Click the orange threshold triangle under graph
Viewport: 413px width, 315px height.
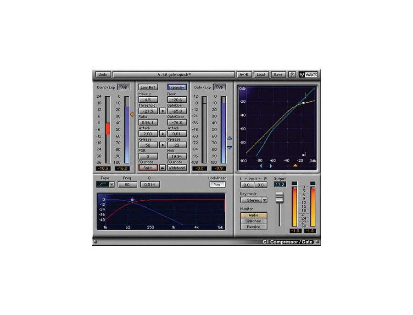click(295, 165)
